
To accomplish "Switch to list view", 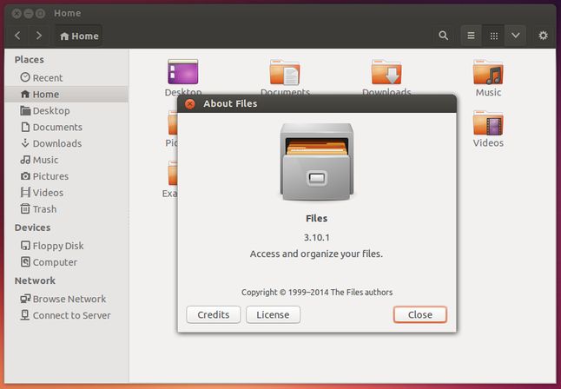I will point(472,36).
